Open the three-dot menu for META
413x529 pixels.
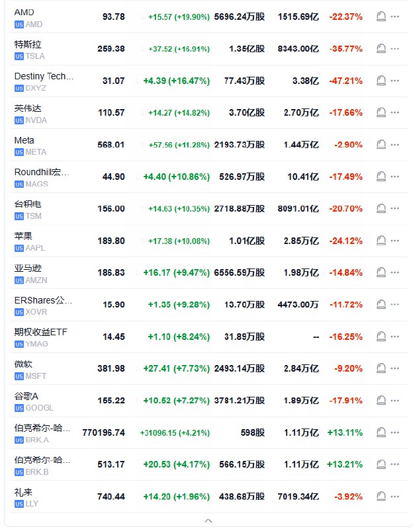pos(394,145)
